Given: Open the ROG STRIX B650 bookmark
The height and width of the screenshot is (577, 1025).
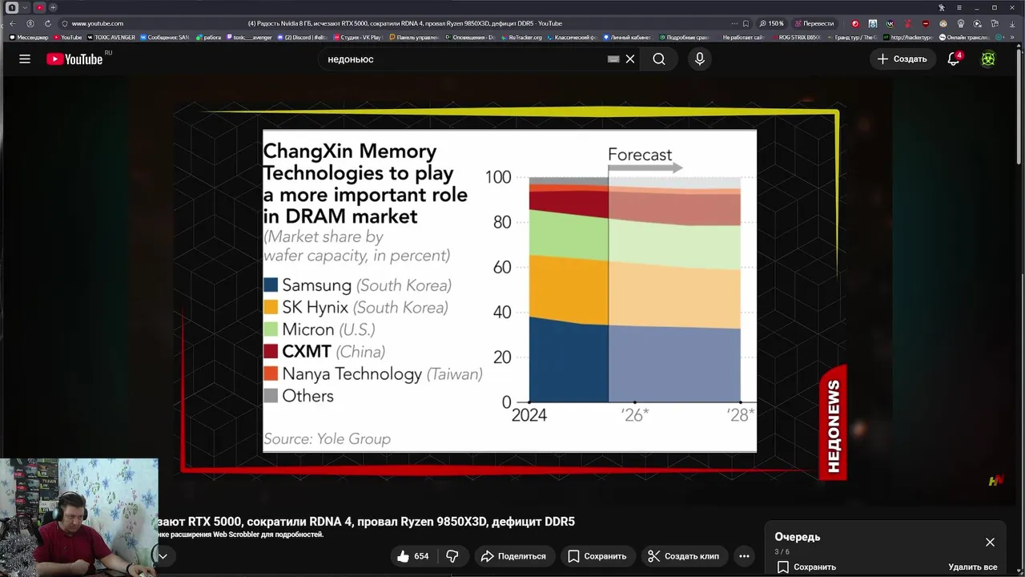Looking at the screenshot, I should [x=798, y=37].
